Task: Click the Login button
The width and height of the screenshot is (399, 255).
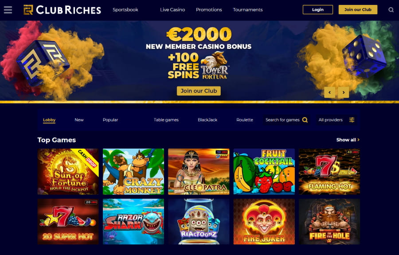Action: [x=318, y=10]
